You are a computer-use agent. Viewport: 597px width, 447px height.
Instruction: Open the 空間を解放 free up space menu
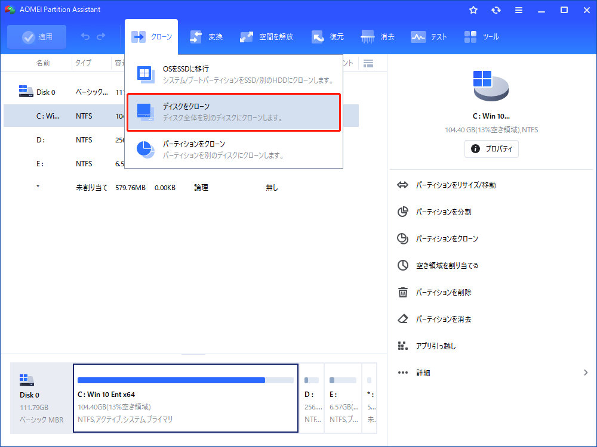[x=266, y=37]
